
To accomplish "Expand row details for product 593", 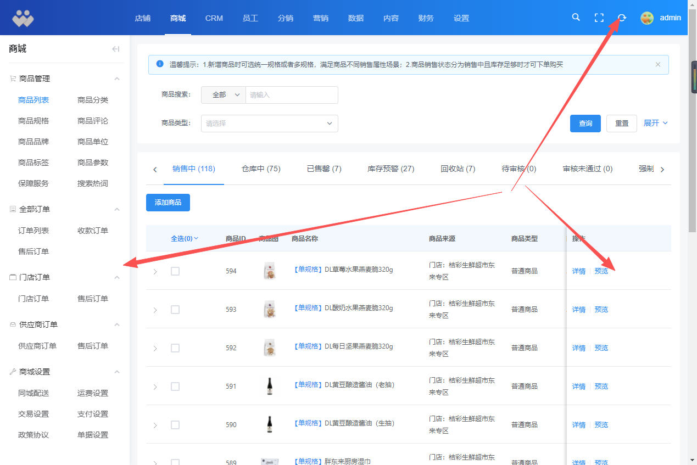I will coord(155,310).
